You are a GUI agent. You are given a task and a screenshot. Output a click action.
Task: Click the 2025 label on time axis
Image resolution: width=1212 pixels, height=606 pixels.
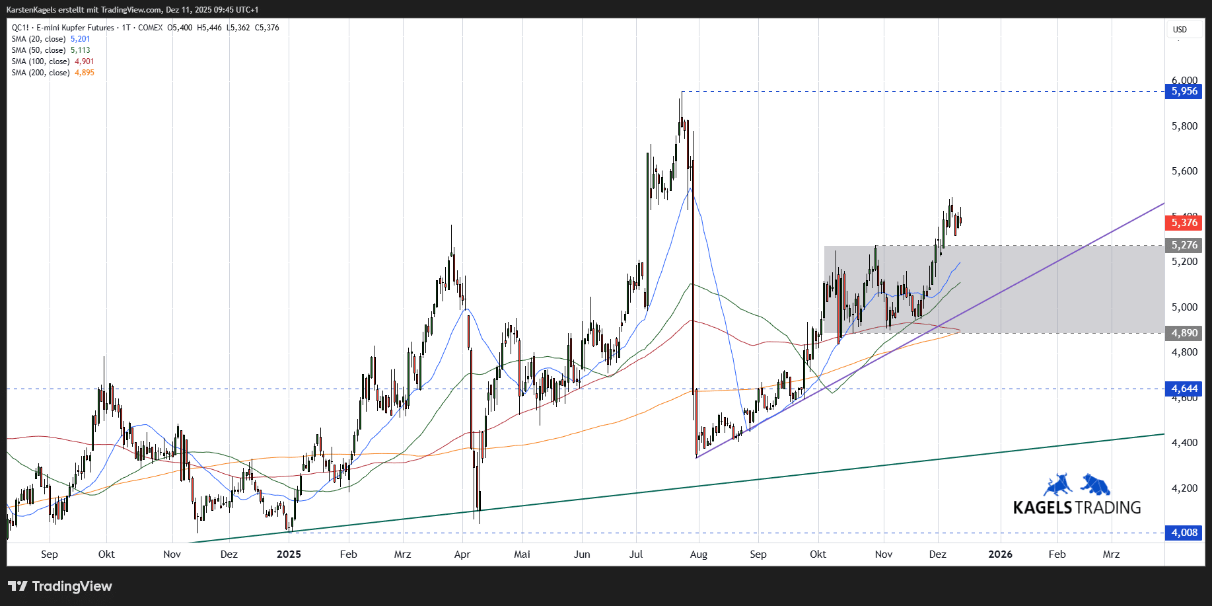(289, 554)
